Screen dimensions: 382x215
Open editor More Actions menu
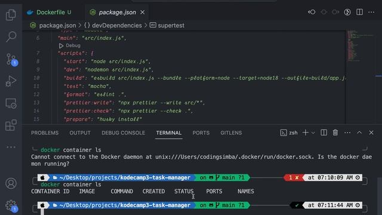pyautogui.click(x=371, y=12)
